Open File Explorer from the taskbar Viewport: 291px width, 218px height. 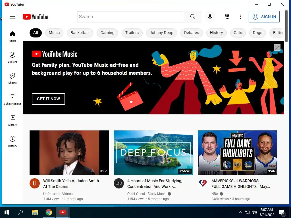click(x=35, y=212)
